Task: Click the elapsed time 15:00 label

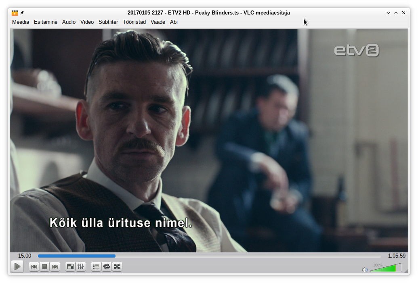Action: [25, 256]
